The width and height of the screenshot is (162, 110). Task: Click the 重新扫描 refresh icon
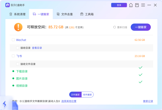[114, 27]
